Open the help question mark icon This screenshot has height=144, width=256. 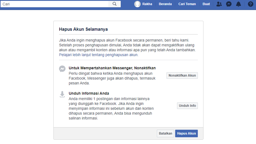(x=250, y=4)
